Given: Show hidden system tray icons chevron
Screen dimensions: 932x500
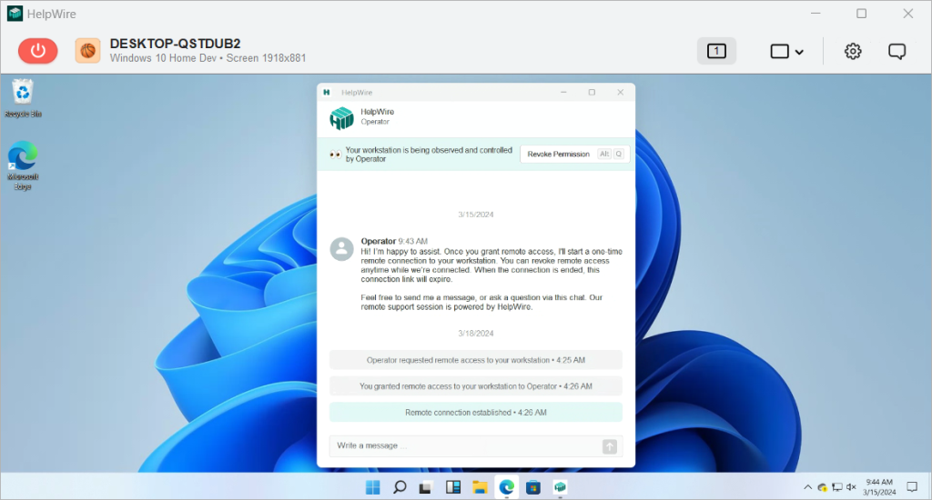Looking at the screenshot, I should [x=806, y=487].
